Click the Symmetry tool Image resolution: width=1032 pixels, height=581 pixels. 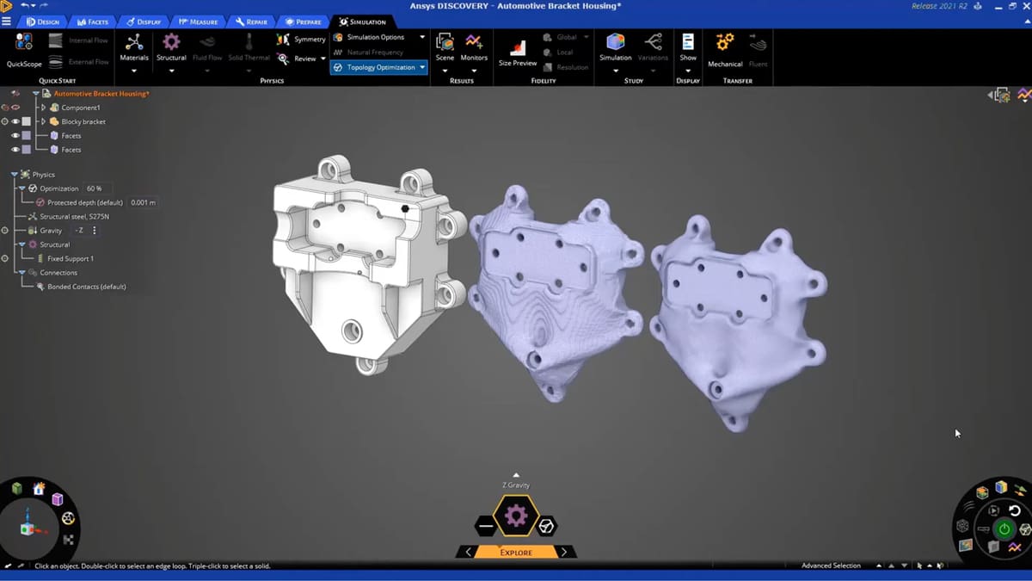(x=301, y=39)
